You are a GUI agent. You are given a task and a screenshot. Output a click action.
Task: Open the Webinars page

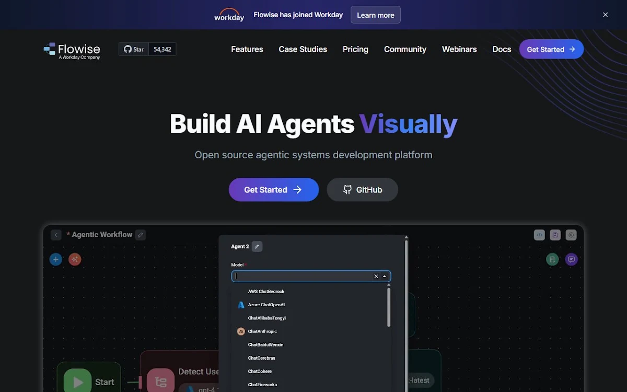point(459,49)
